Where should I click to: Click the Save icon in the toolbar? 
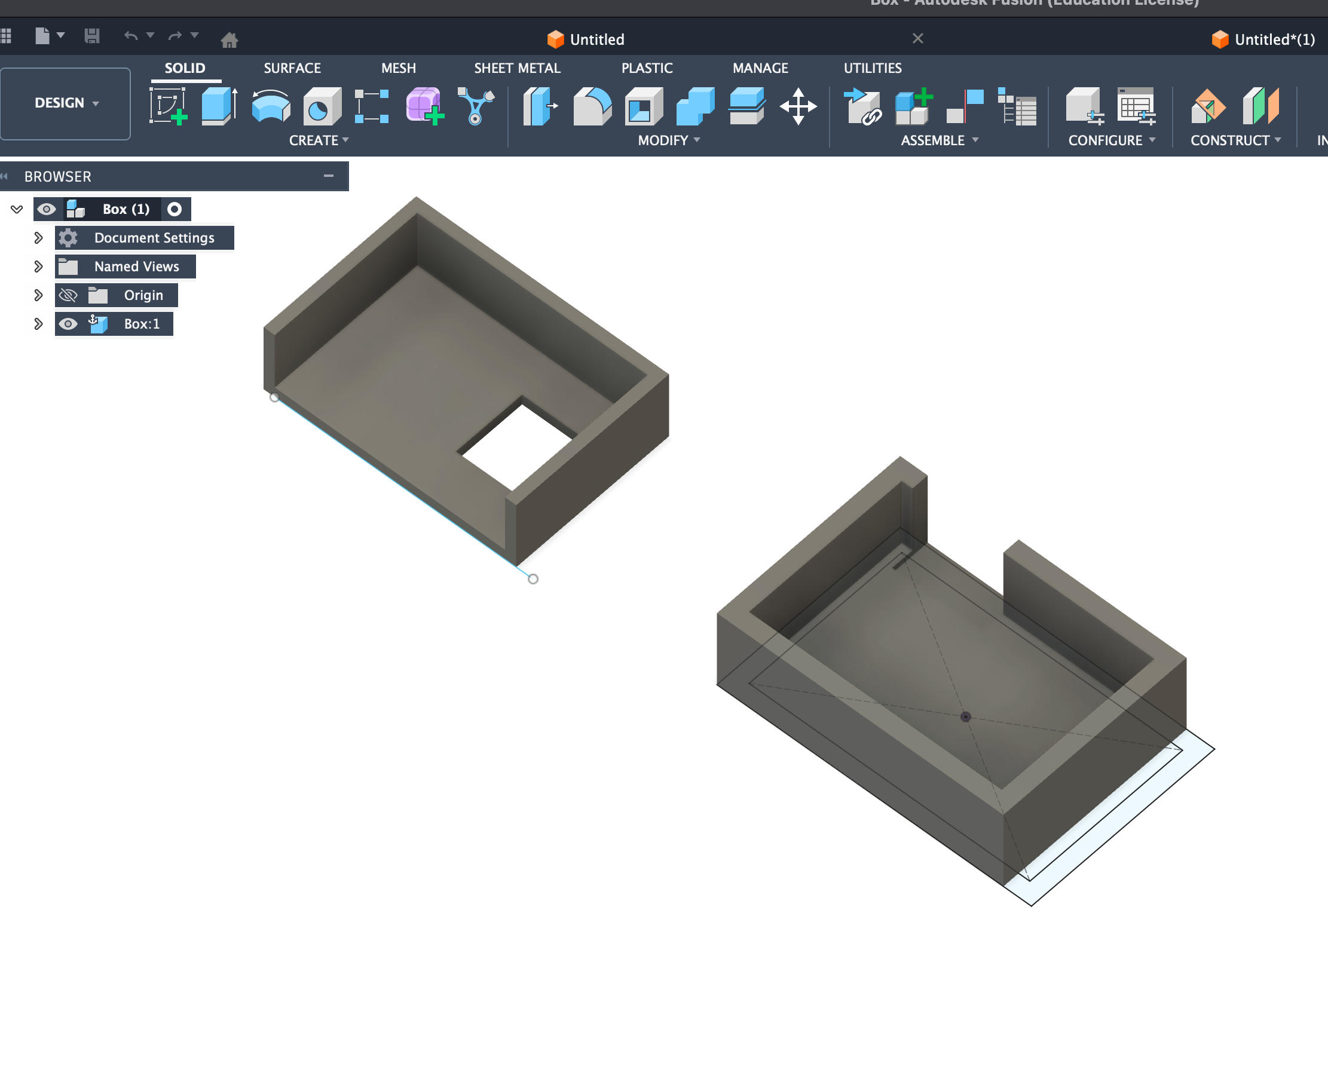click(92, 36)
